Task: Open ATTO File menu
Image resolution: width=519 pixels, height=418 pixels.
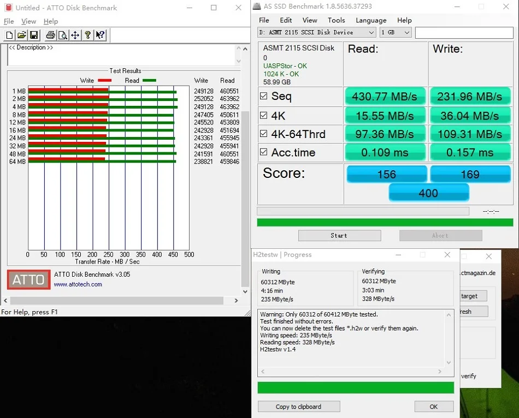Action: (9, 21)
